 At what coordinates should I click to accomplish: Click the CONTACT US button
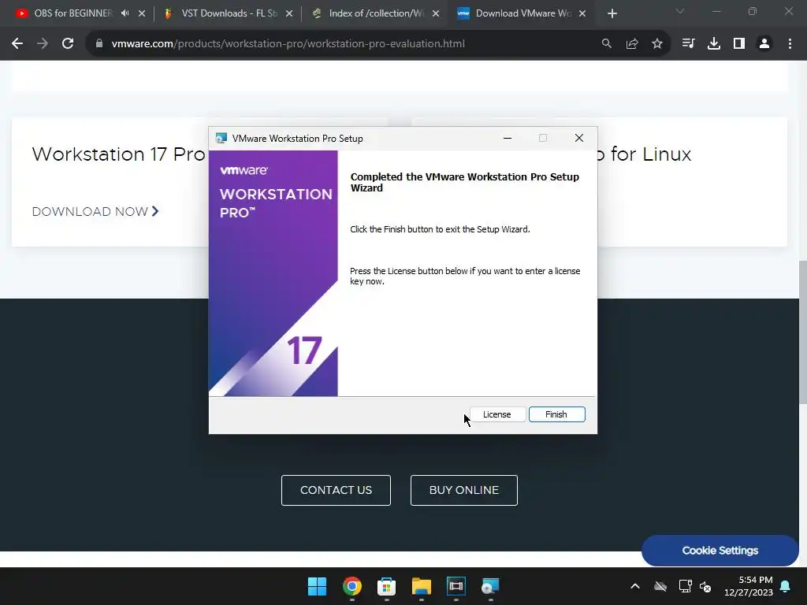(336, 490)
